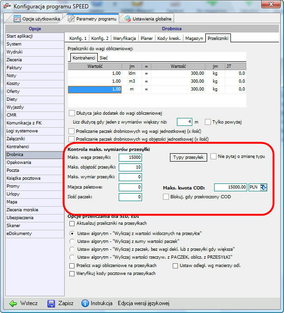The image size is (284, 313).
Task: Enable Dłużyca jako dodatek do wagi obliczeniowej
Action: 72,113
